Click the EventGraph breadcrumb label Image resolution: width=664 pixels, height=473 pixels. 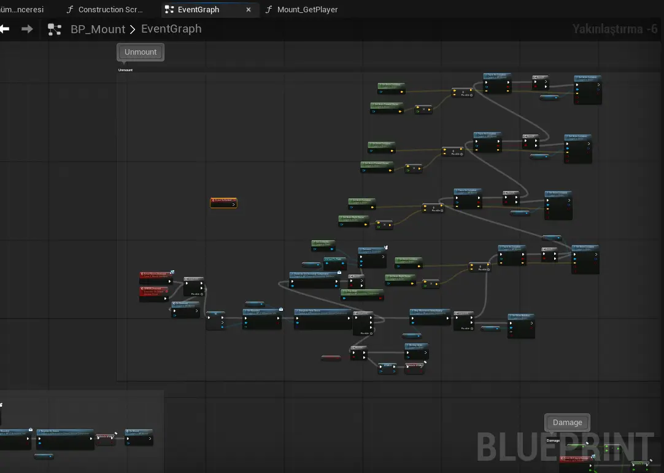[x=171, y=29]
